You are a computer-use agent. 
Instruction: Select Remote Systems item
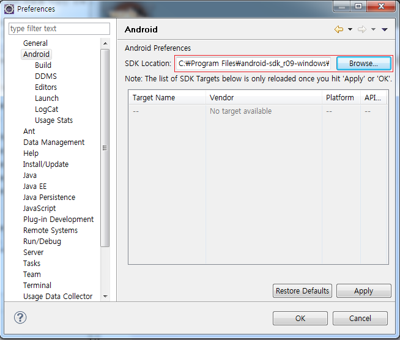pyautogui.click(x=51, y=230)
